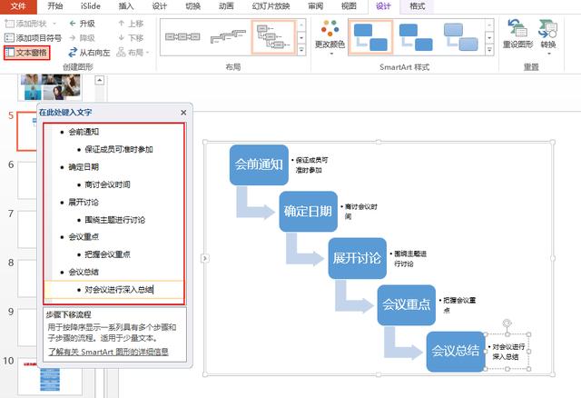This screenshot has width=581, height=398.
Task: Select 商讨会议时间 text beside 确定日期 shape
Action: pyautogui.click(x=359, y=212)
